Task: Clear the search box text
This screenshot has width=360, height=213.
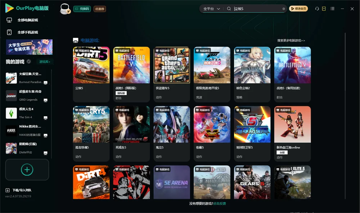Action: (284, 9)
